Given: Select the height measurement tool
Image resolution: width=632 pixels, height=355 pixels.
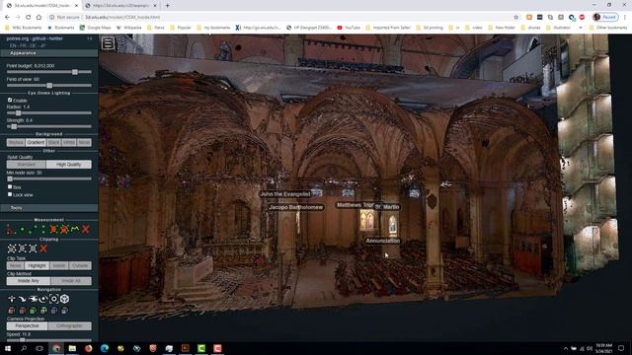Looking at the screenshot, I should (x=43, y=230).
